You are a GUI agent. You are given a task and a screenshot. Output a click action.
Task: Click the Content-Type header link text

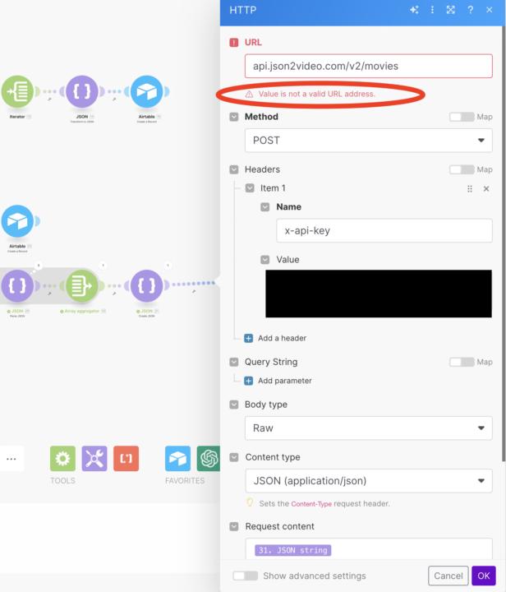click(x=311, y=504)
